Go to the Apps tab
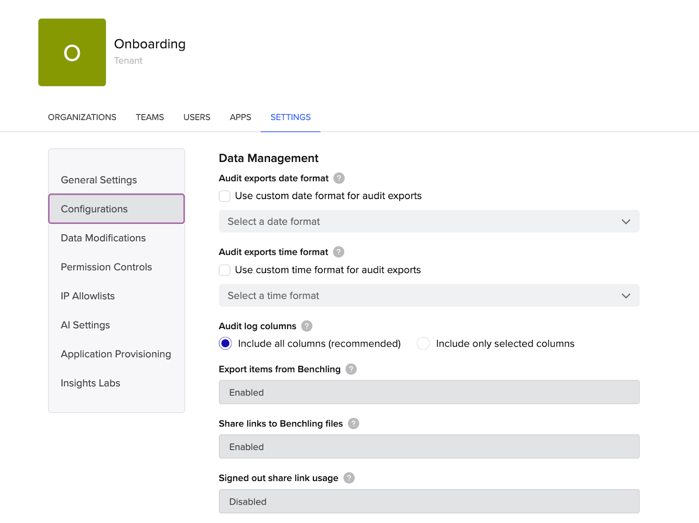699x523 pixels. tap(240, 117)
